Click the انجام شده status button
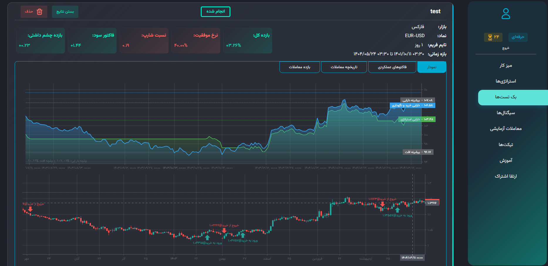548x266 pixels. pyautogui.click(x=215, y=11)
